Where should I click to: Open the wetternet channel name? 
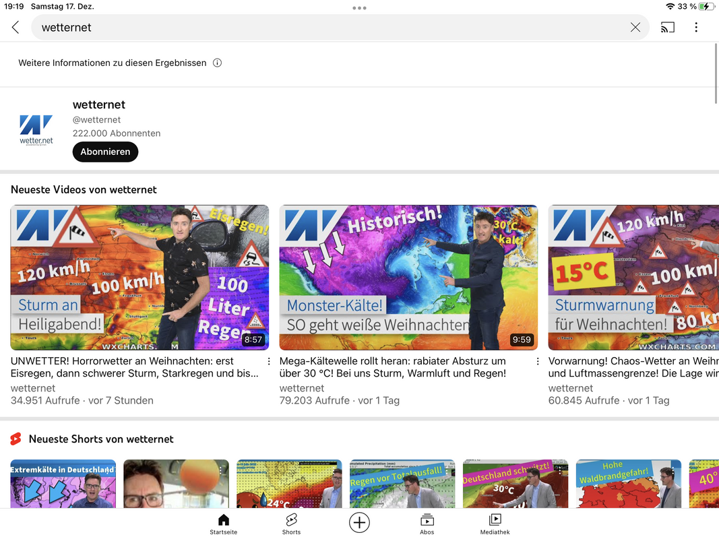pos(99,104)
